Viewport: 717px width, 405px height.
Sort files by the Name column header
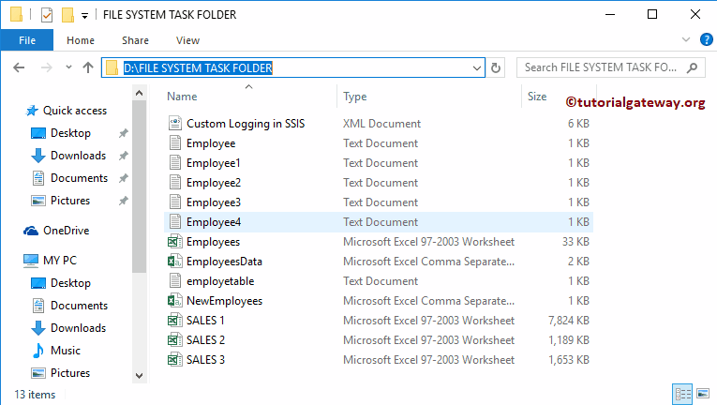pyautogui.click(x=183, y=97)
